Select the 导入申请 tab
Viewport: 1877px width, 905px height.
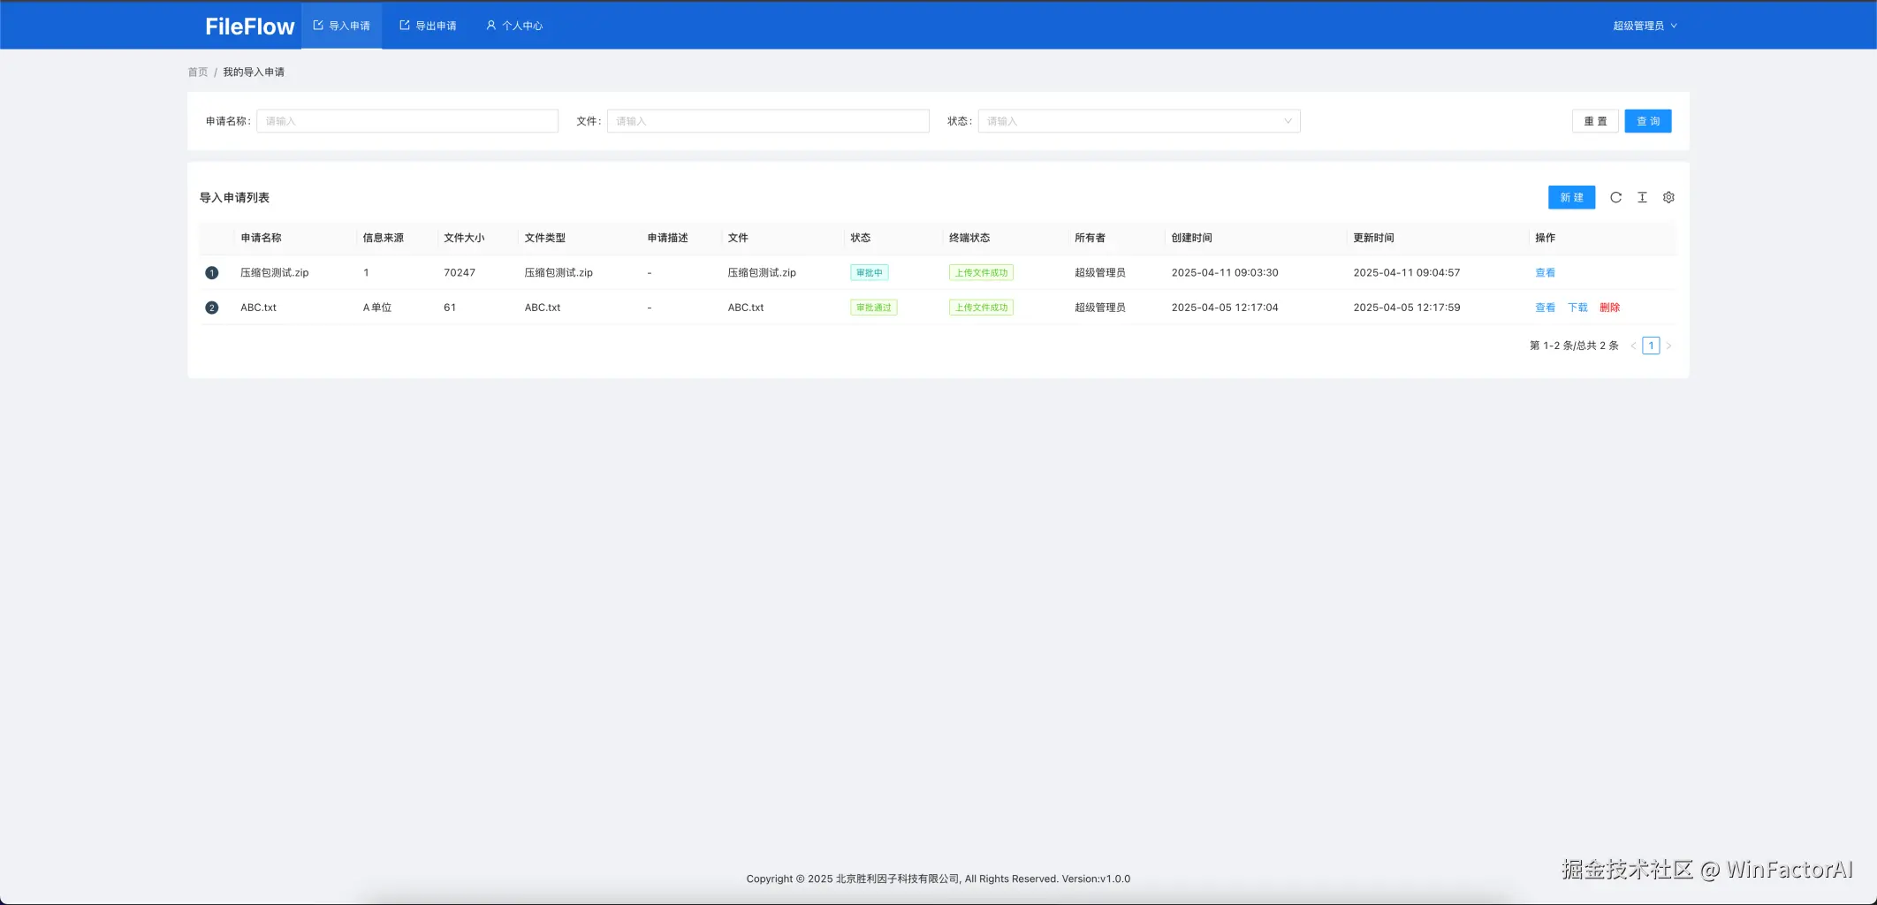click(x=341, y=26)
